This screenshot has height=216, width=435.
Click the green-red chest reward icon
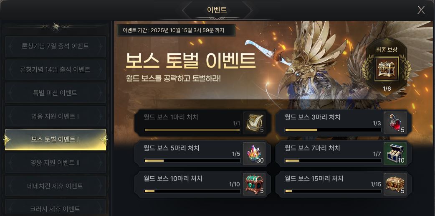[x=254, y=184]
